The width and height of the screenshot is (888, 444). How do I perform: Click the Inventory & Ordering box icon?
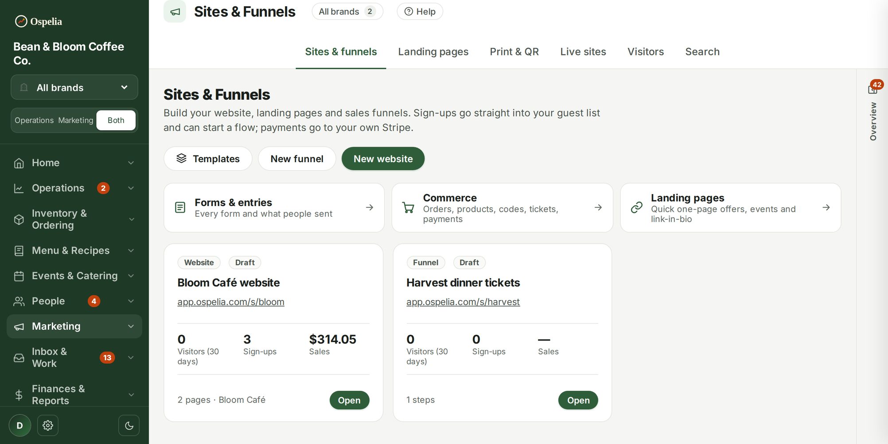click(19, 219)
